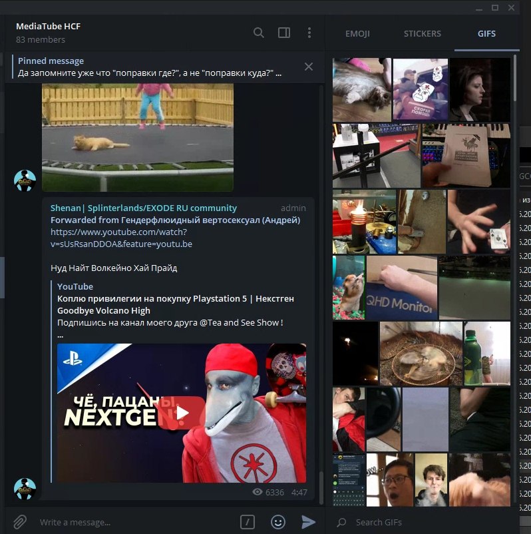Viewport: 531px width, 534px height.
Task: Open the bot commands slash icon
Action: point(248,522)
